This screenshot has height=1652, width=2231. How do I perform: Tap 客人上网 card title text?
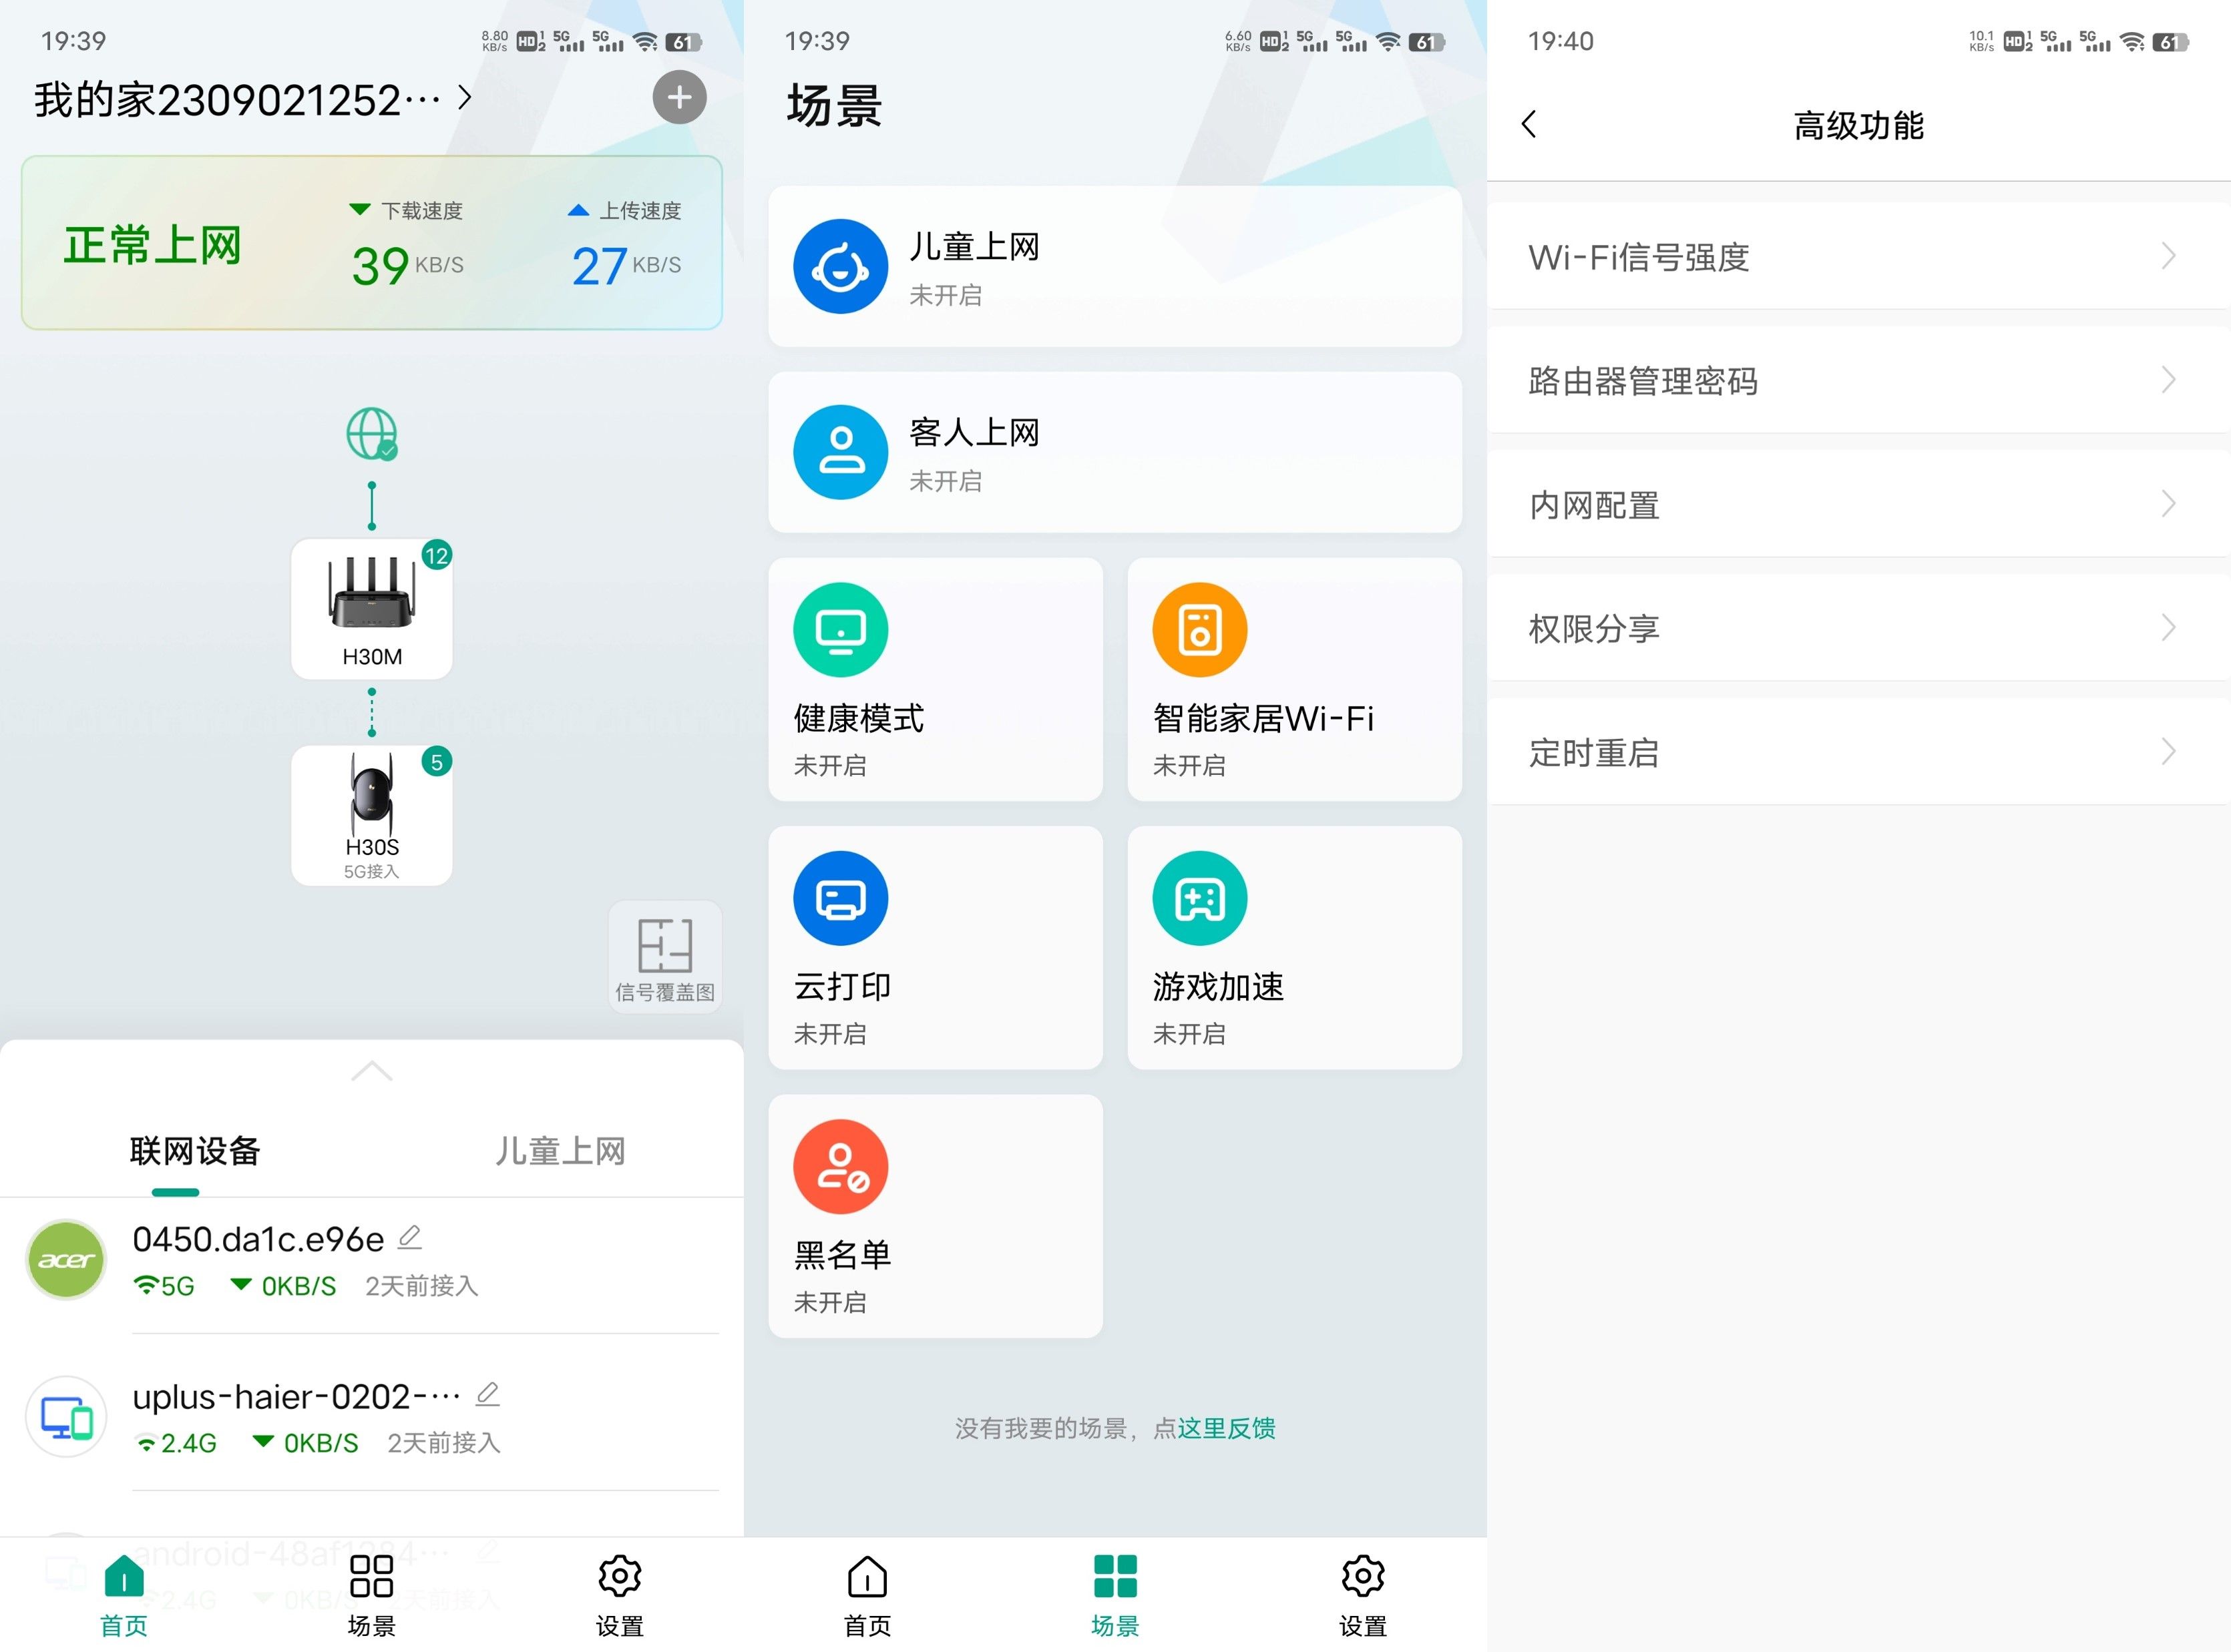[x=974, y=432]
